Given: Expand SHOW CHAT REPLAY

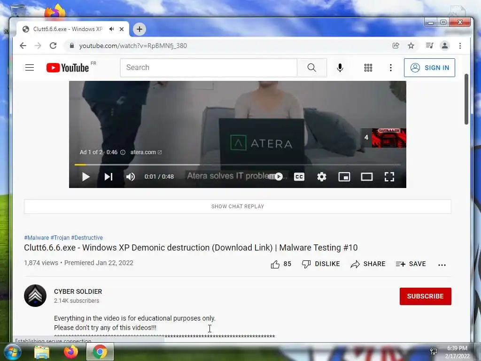Looking at the screenshot, I should (x=238, y=207).
